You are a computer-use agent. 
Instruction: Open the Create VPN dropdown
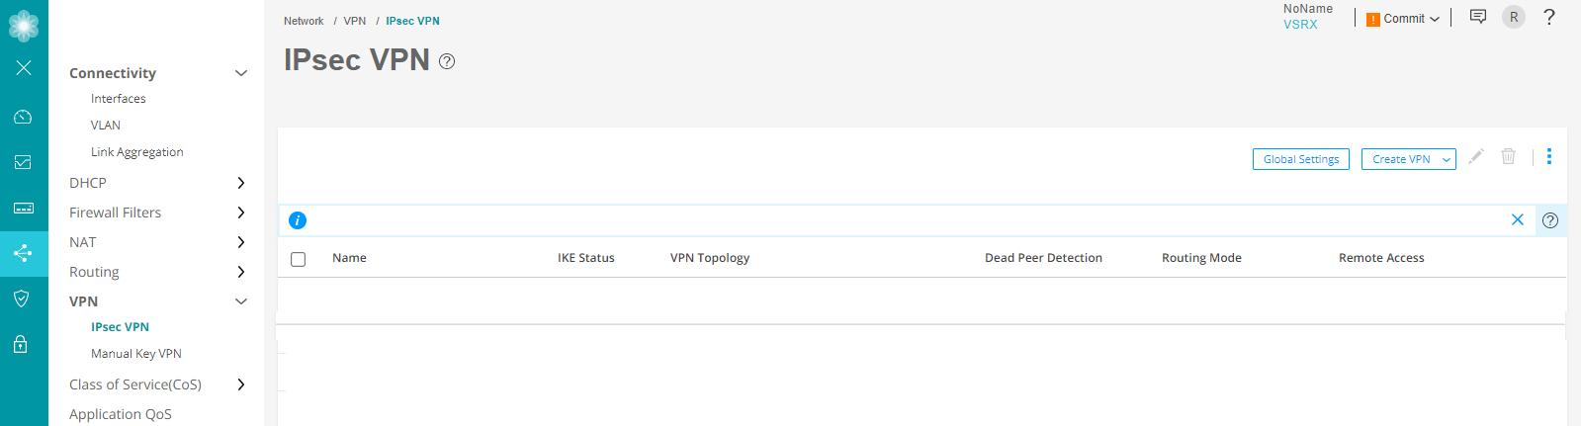pos(1408,159)
